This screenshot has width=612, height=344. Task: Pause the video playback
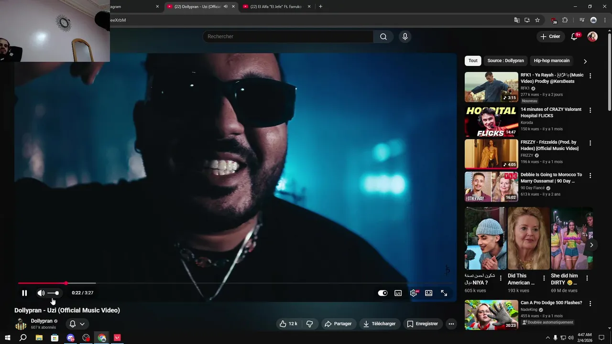pyautogui.click(x=24, y=293)
